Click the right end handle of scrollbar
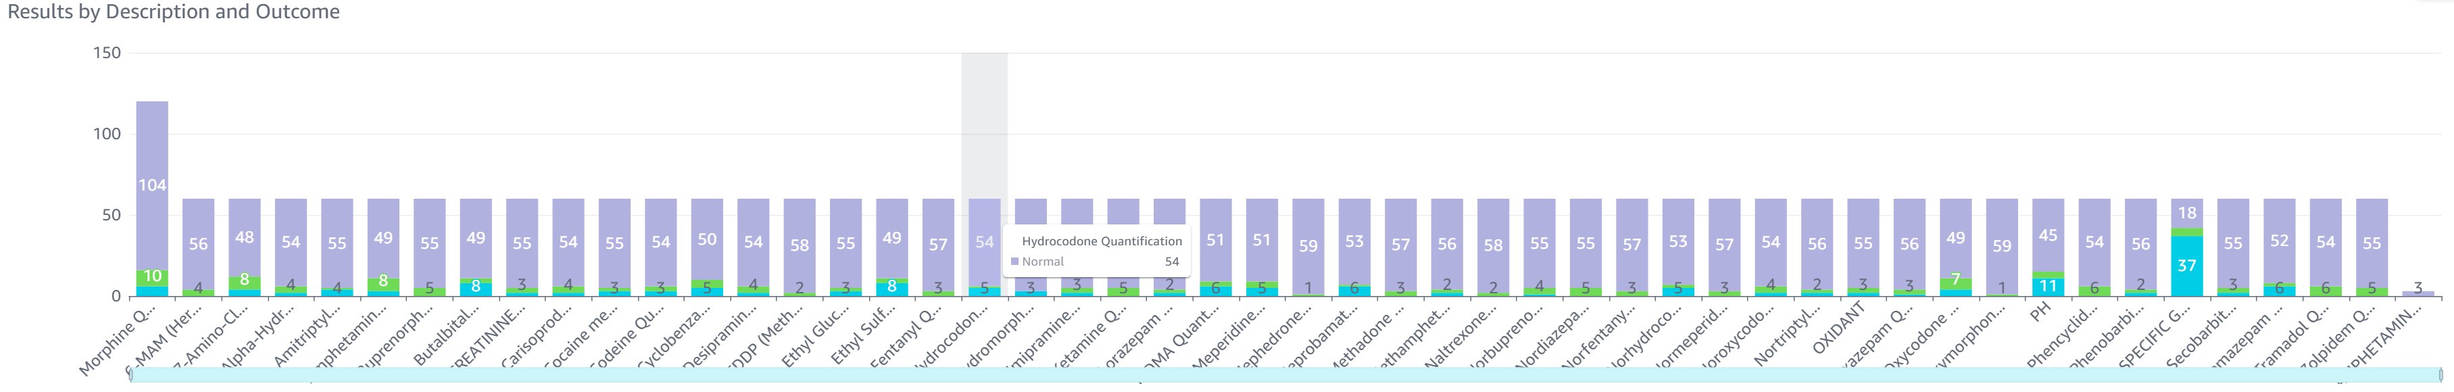2454x392 pixels. click(x=2440, y=375)
